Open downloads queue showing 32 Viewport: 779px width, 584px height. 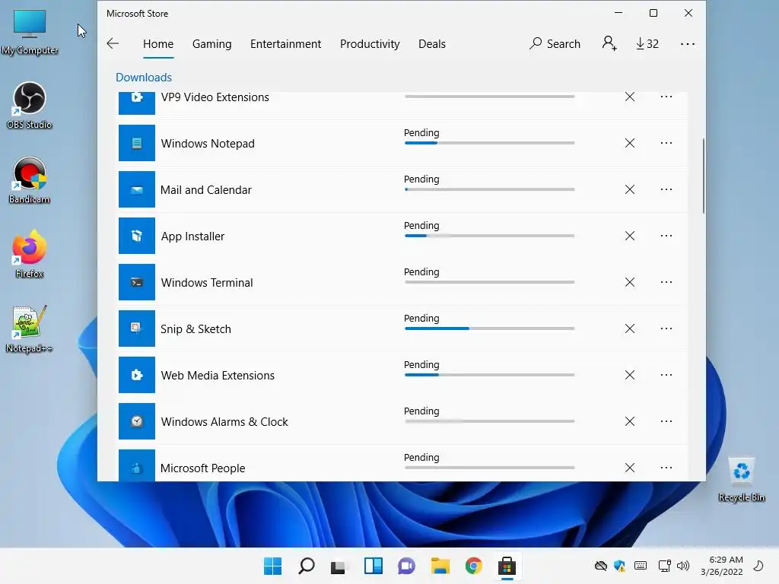[647, 43]
